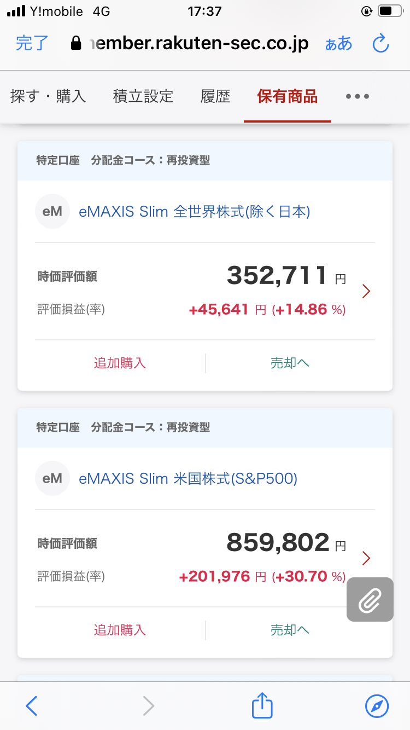Open the more tabs ellipsis menu
The height and width of the screenshot is (730, 410).
[x=358, y=97]
